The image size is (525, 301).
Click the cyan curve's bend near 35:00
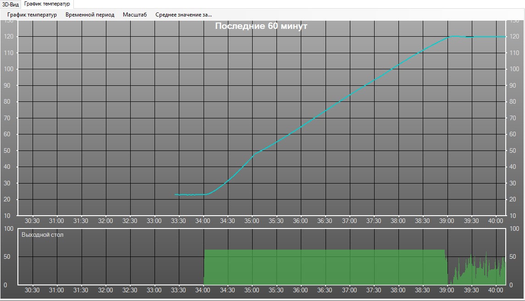pos(254,153)
